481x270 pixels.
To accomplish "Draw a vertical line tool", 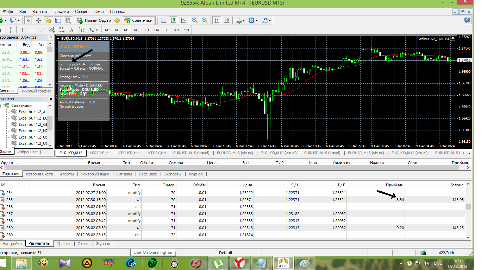I will pos(23,30).
